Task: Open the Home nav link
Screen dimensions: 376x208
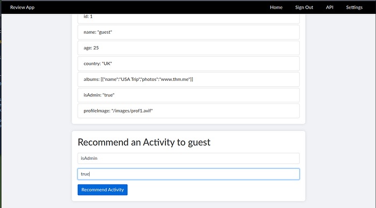Action: (x=276, y=7)
